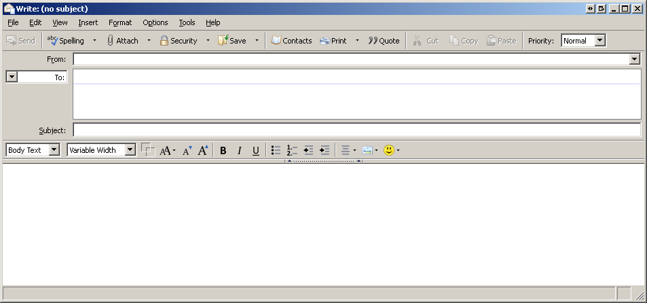Click the Send toolbar button

point(21,41)
